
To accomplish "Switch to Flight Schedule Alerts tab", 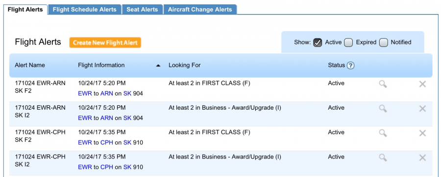I will (85, 10).
